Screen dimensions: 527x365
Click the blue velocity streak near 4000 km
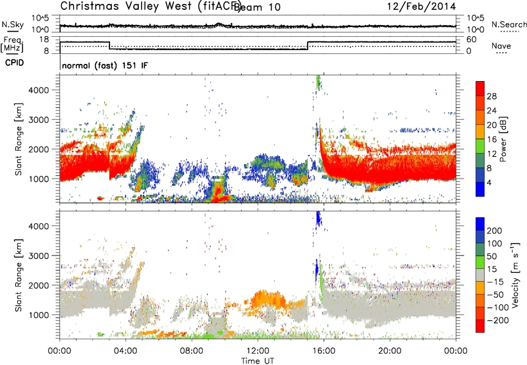pyautogui.click(x=318, y=219)
